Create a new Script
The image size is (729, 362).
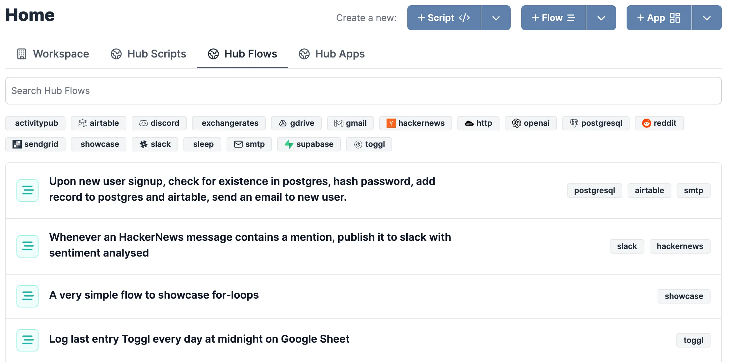(444, 18)
